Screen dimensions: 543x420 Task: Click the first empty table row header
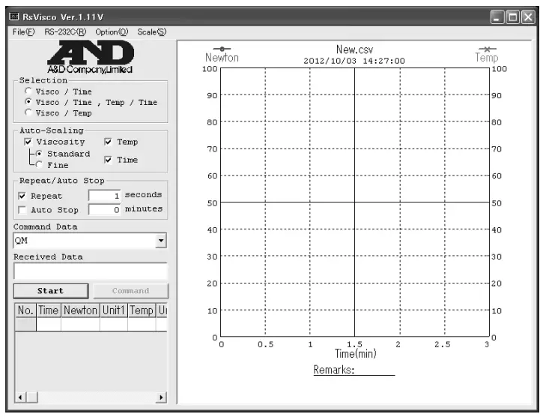25,324
